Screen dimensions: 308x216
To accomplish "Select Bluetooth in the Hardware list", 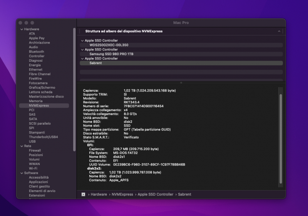I will pos(36,52).
